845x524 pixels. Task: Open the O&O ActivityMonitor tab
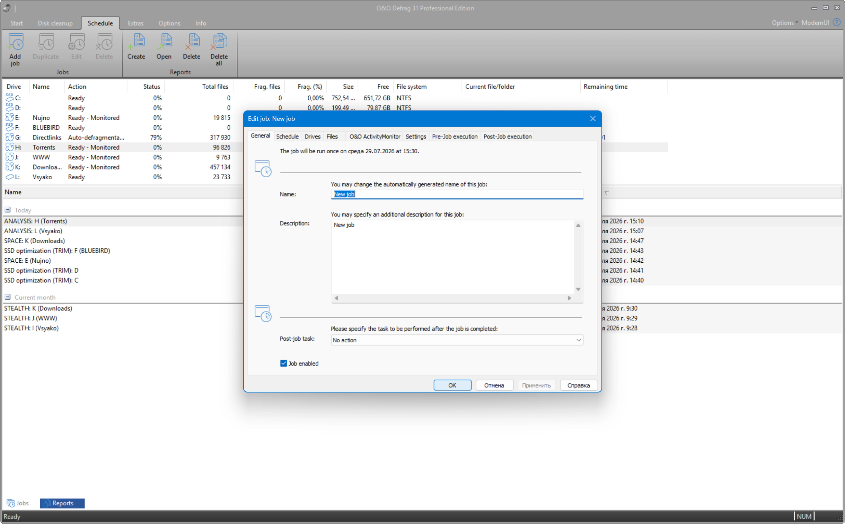375,137
